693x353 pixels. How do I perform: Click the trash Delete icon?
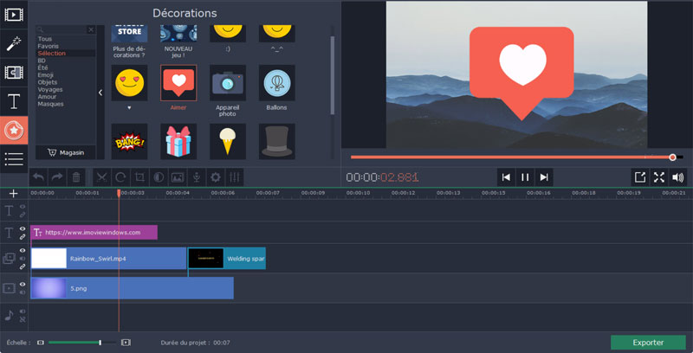click(x=76, y=177)
